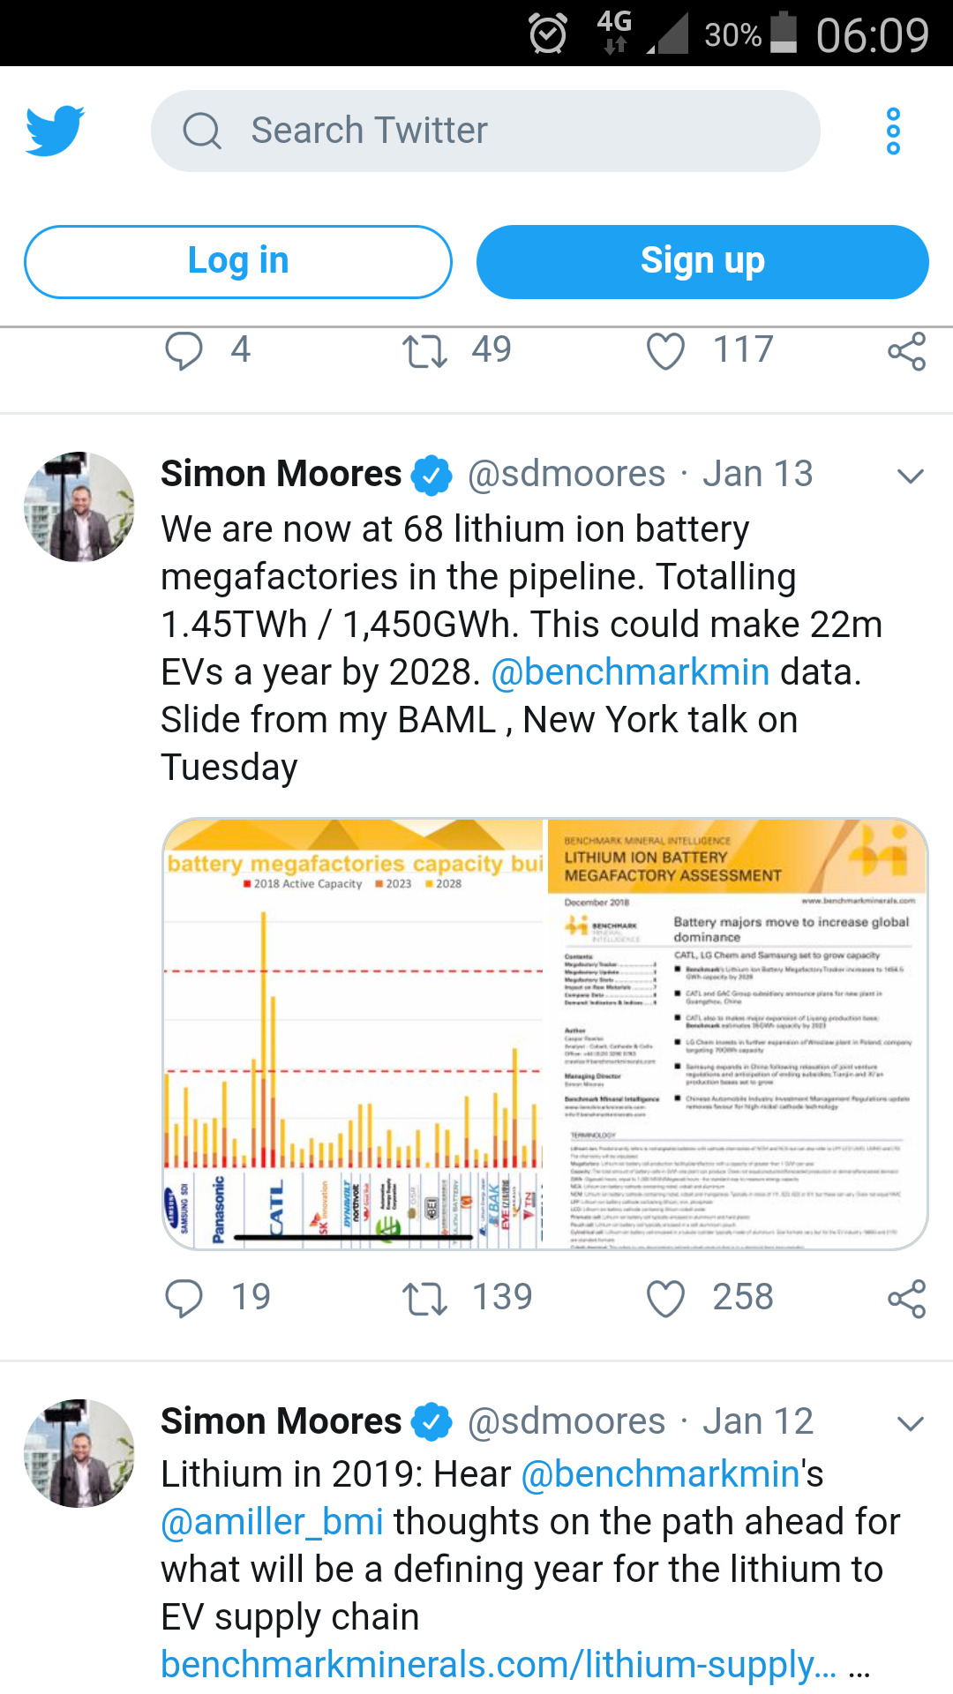The height and width of the screenshot is (1694, 953).
Task: View the battery megafactories slide image
Action: (545, 1033)
